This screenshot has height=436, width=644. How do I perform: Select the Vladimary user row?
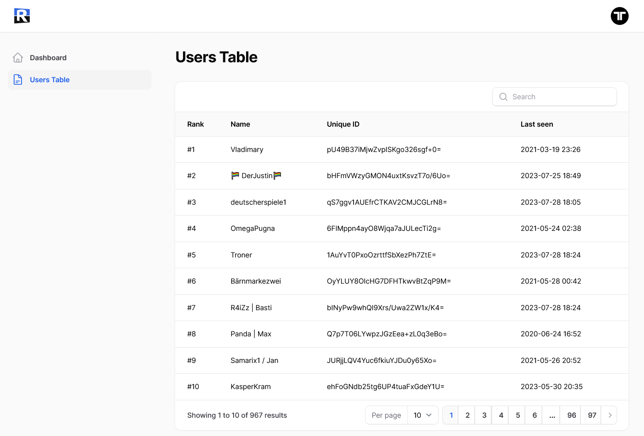(247, 149)
